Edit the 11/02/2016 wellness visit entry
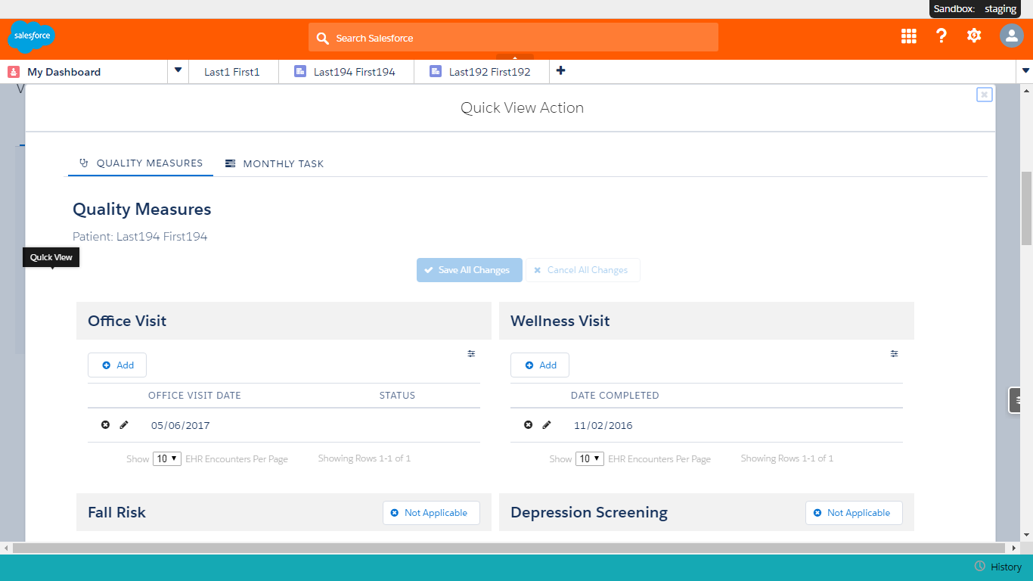 pos(547,425)
